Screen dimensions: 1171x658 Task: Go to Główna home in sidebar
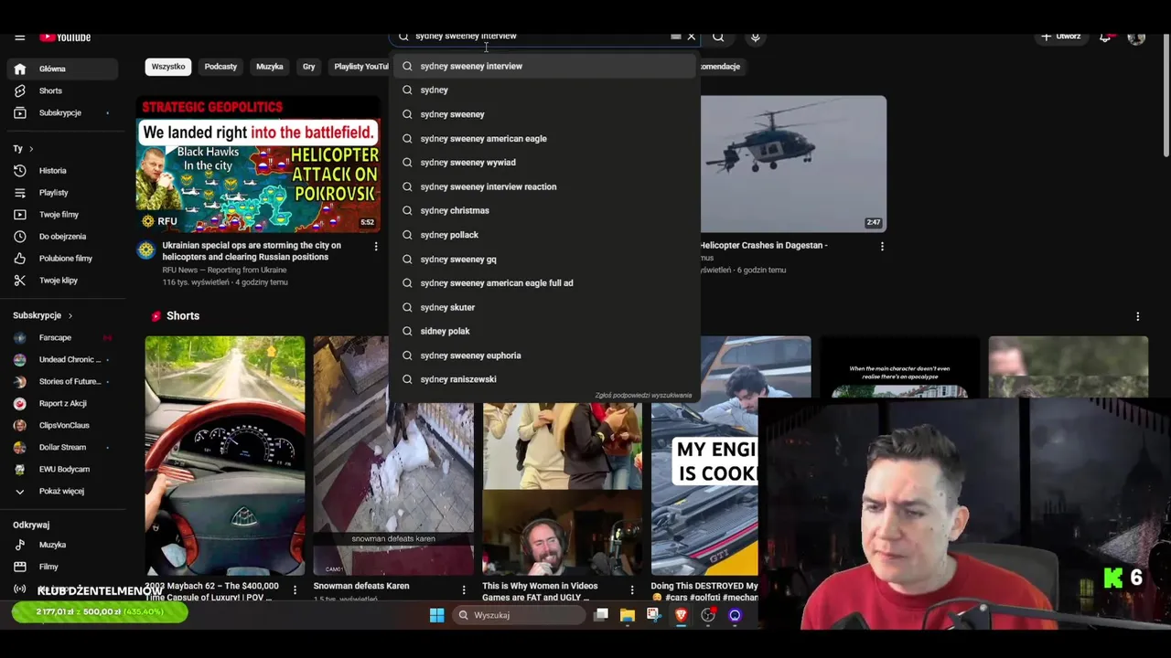[62, 69]
